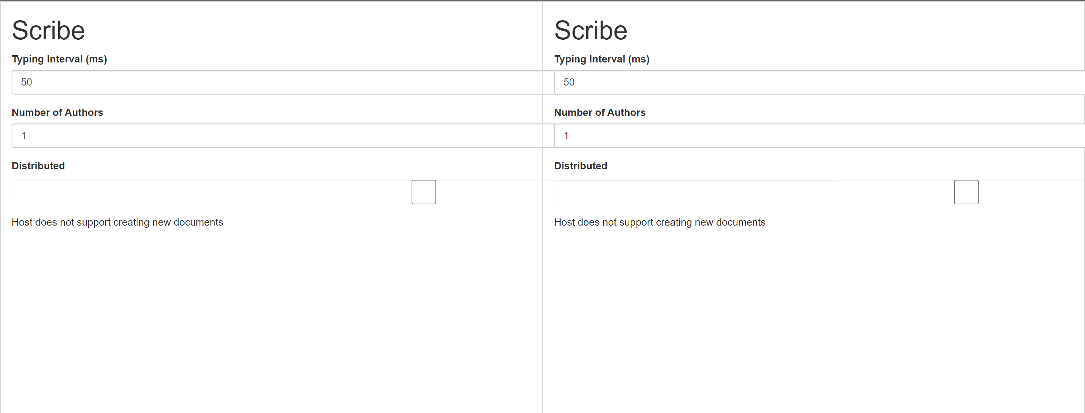The height and width of the screenshot is (413, 1085).
Task: Click left pane 'Typing Interval (ms)' label
Action: point(59,59)
